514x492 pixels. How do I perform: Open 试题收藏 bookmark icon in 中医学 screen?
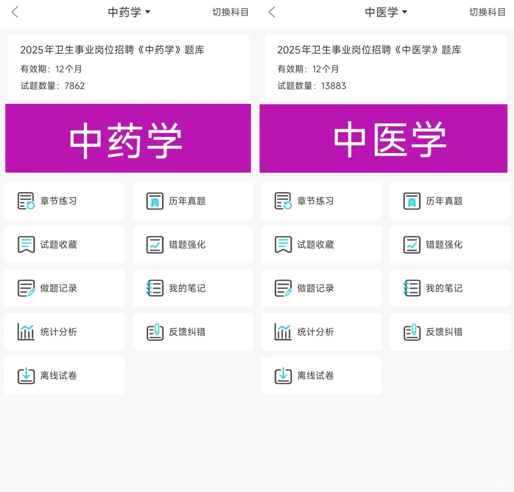coord(283,245)
